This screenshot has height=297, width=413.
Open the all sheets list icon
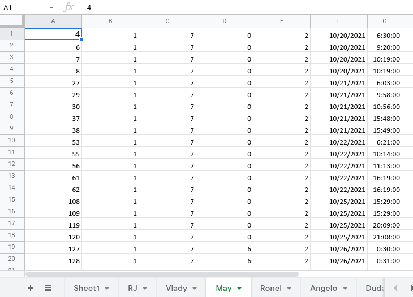tap(48, 288)
